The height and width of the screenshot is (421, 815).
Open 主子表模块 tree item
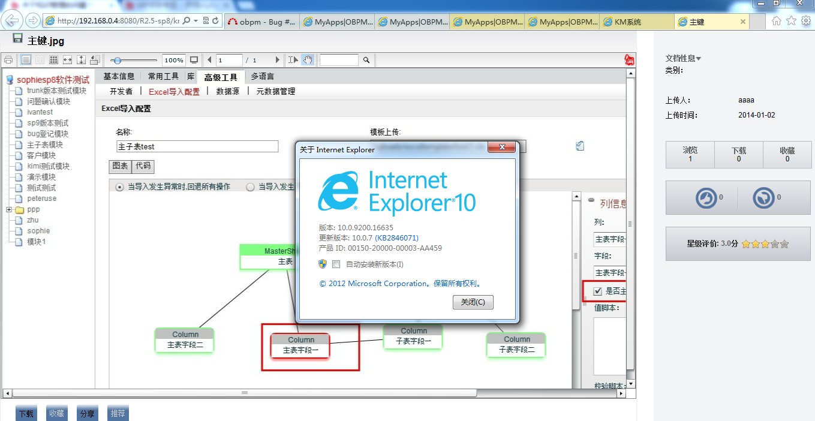[45, 145]
